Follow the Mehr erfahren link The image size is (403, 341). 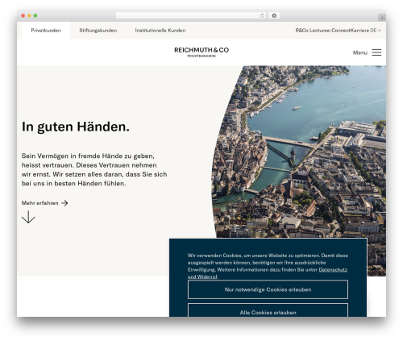click(44, 203)
